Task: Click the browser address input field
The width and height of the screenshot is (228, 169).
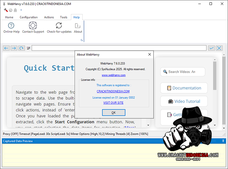Action: pos(119,48)
